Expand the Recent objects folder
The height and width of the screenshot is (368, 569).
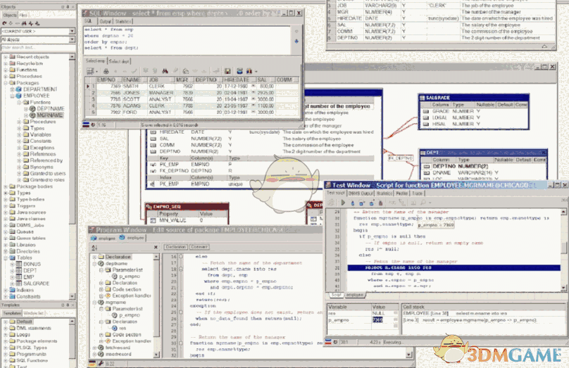(6, 57)
